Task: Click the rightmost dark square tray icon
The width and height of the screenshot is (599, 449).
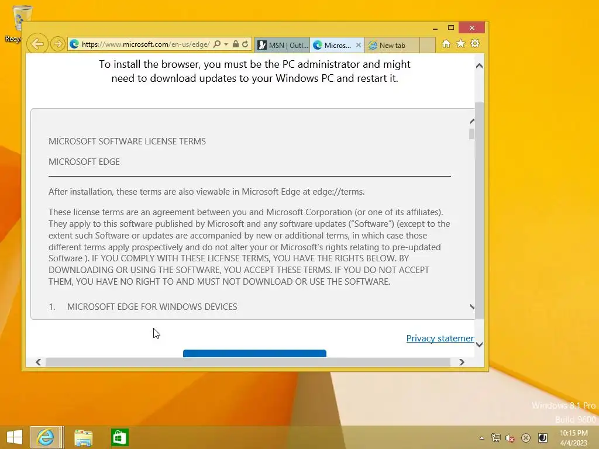Action: 542,438
